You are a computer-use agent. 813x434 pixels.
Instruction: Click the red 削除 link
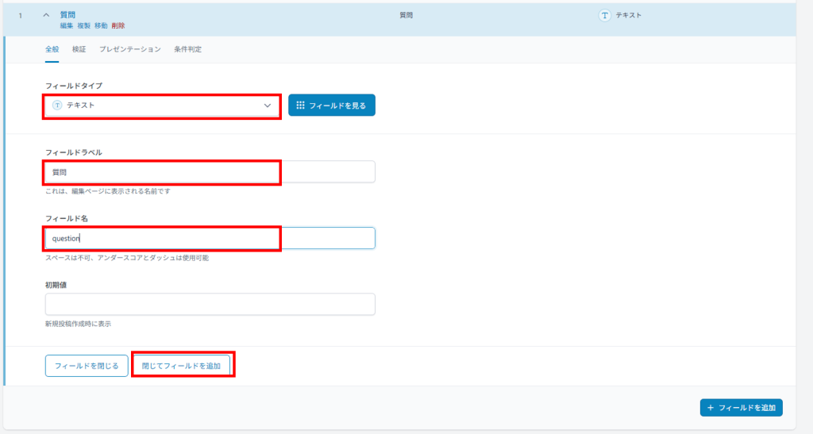point(118,25)
